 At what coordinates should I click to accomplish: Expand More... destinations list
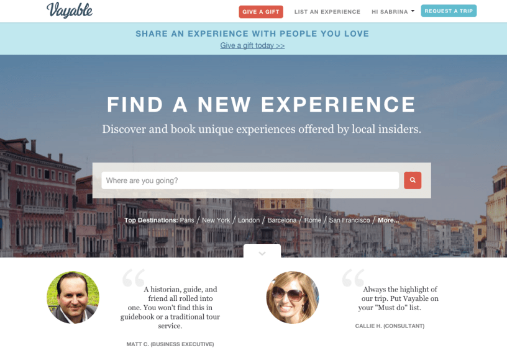tap(388, 220)
